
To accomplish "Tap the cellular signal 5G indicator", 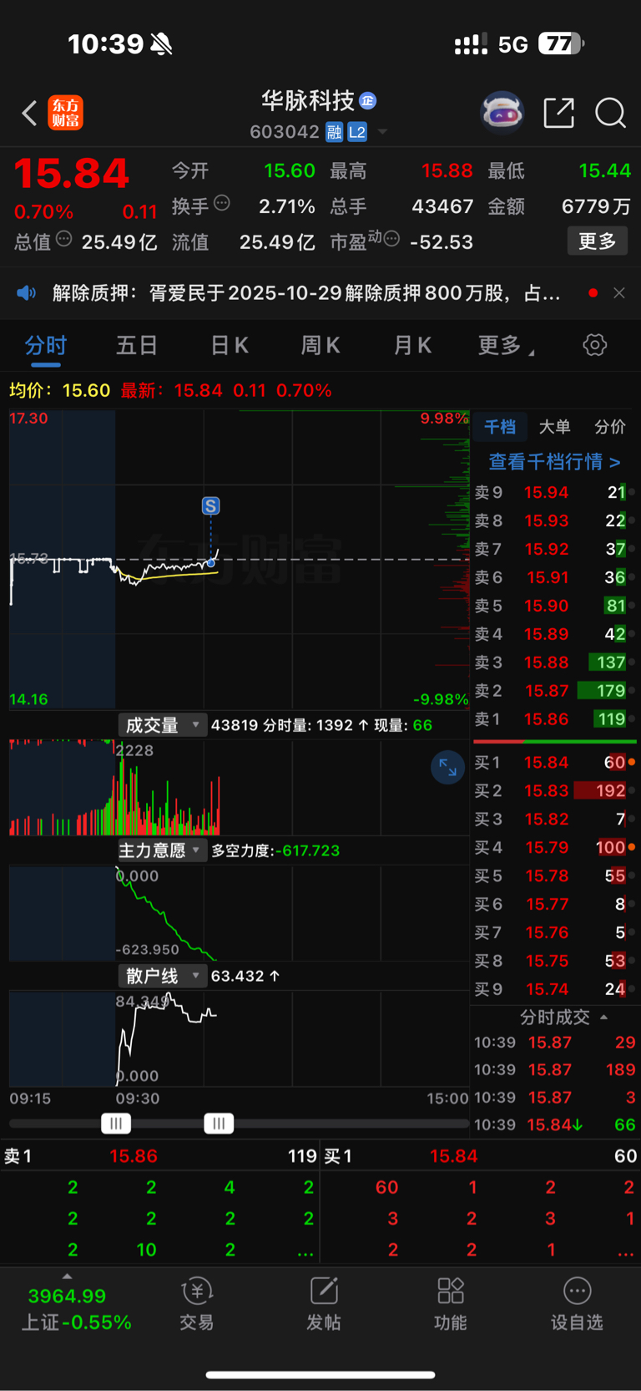I will tap(492, 44).
